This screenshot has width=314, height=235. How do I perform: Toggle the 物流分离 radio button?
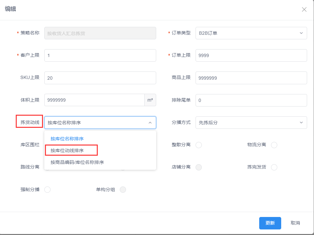pyautogui.click(x=274, y=145)
